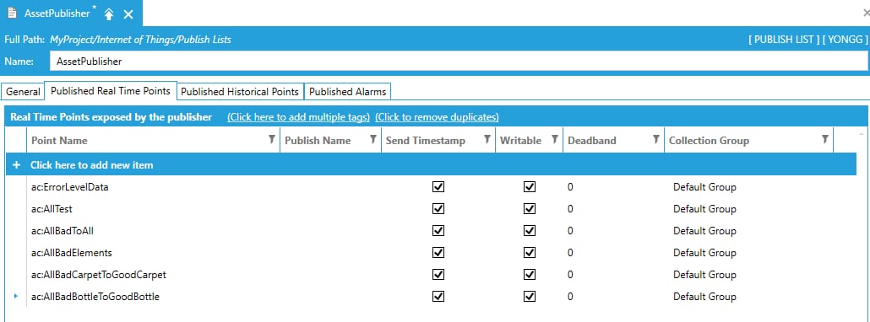The height and width of the screenshot is (322, 870).
Task: Click the 'Click here to add multiple tags' link
Action: click(x=298, y=117)
